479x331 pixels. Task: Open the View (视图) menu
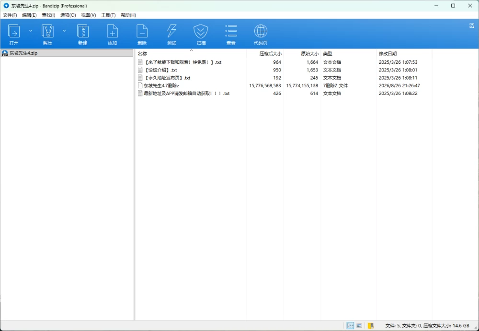(x=88, y=15)
